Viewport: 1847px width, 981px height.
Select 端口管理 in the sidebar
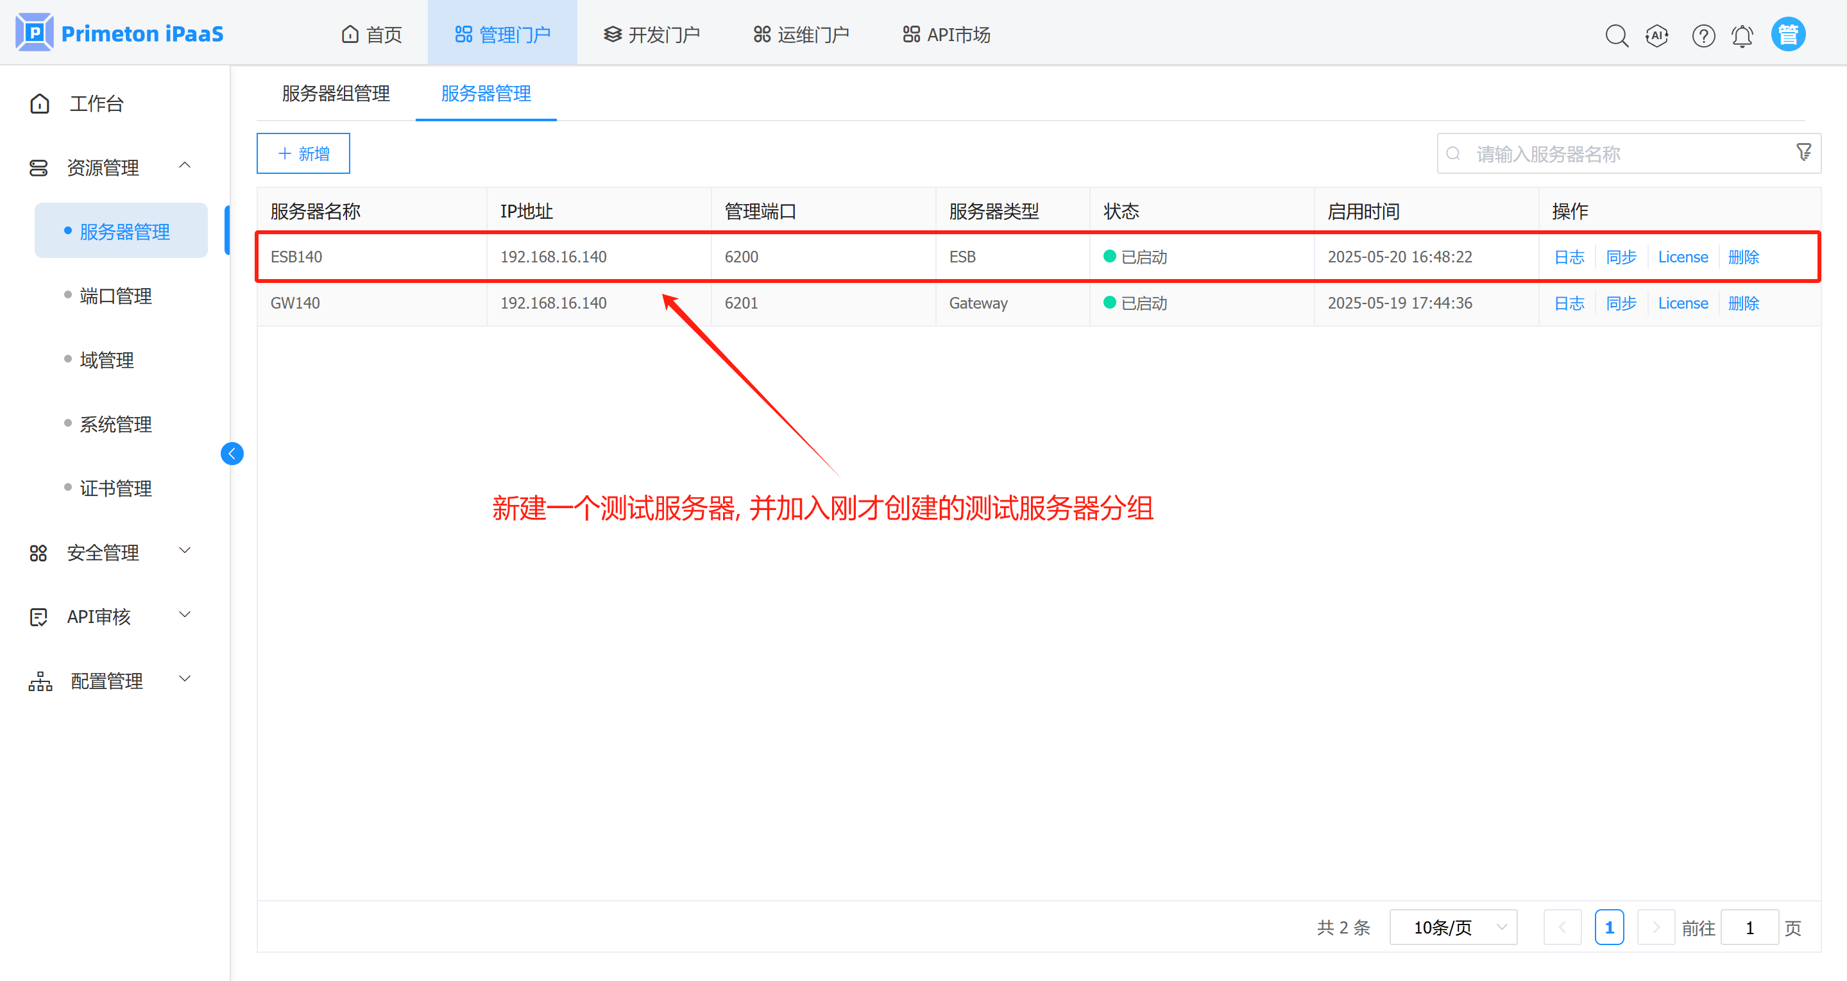point(115,295)
